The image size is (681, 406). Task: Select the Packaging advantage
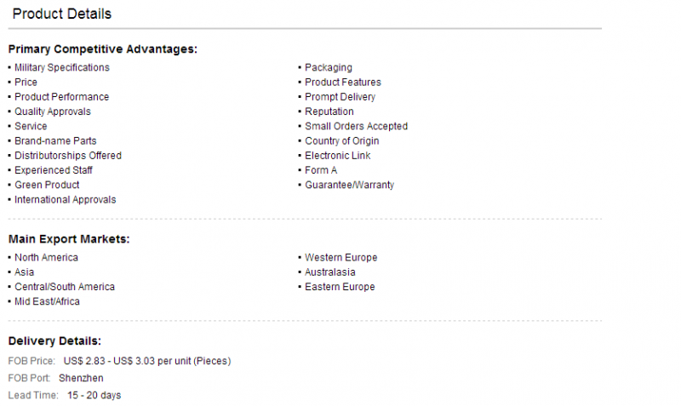tap(329, 68)
